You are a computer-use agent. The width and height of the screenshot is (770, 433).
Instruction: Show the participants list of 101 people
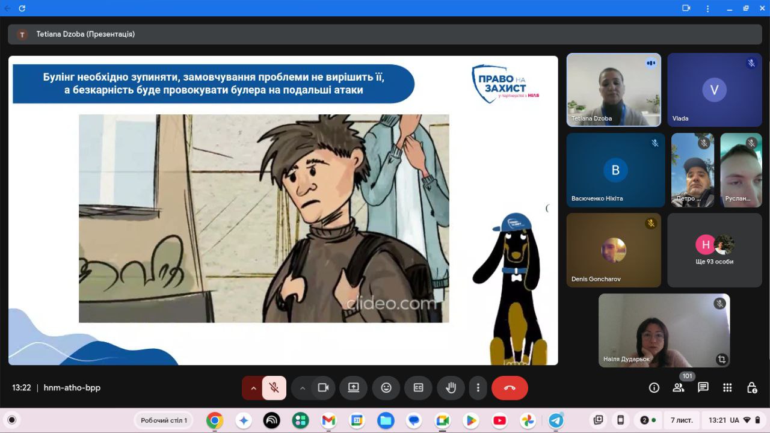[x=679, y=388]
